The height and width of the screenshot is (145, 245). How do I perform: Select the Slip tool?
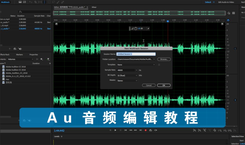pos(40,2)
